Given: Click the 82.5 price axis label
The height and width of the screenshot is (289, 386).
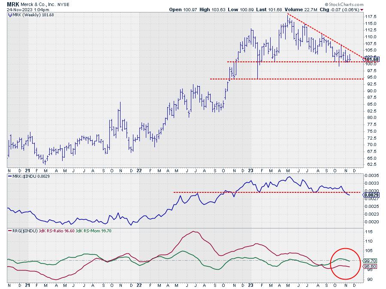Looking at the screenshot, I should [372, 111].
